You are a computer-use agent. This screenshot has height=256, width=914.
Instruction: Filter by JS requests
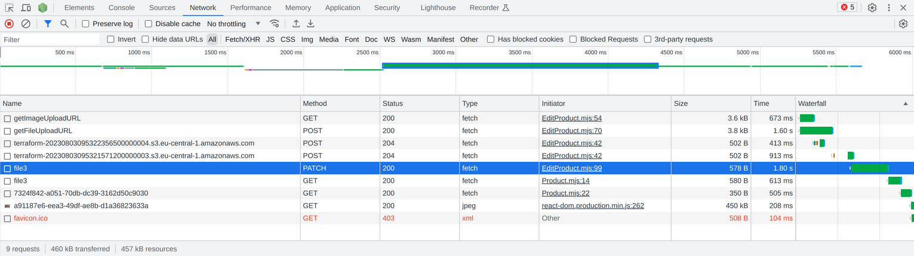pyautogui.click(x=270, y=39)
